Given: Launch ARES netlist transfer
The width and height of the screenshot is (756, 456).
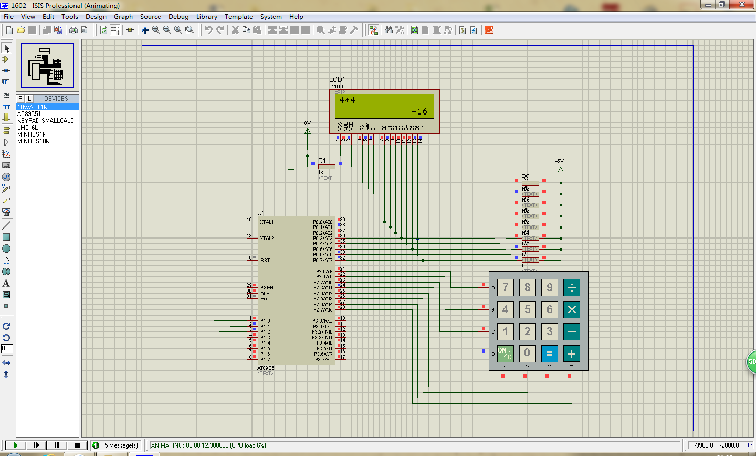Looking at the screenshot, I should [x=489, y=30].
